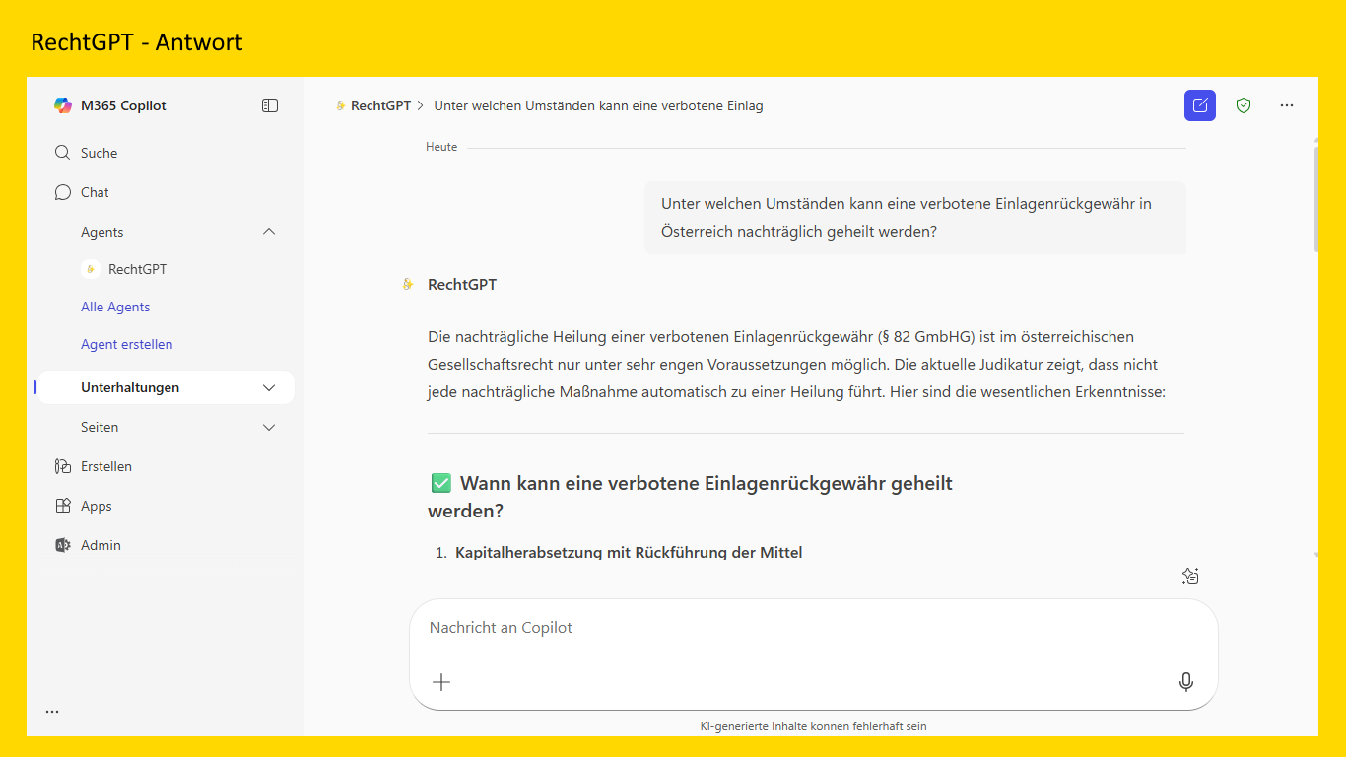The height and width of the screenshot is (757, 1346).
Task: Click the prompt suggestions sparkle icon
Action: pyautogui.click(x=1190, y=576)
